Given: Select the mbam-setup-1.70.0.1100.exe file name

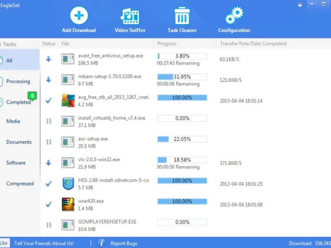Looking at the screenshot, I should pos(110,76).
